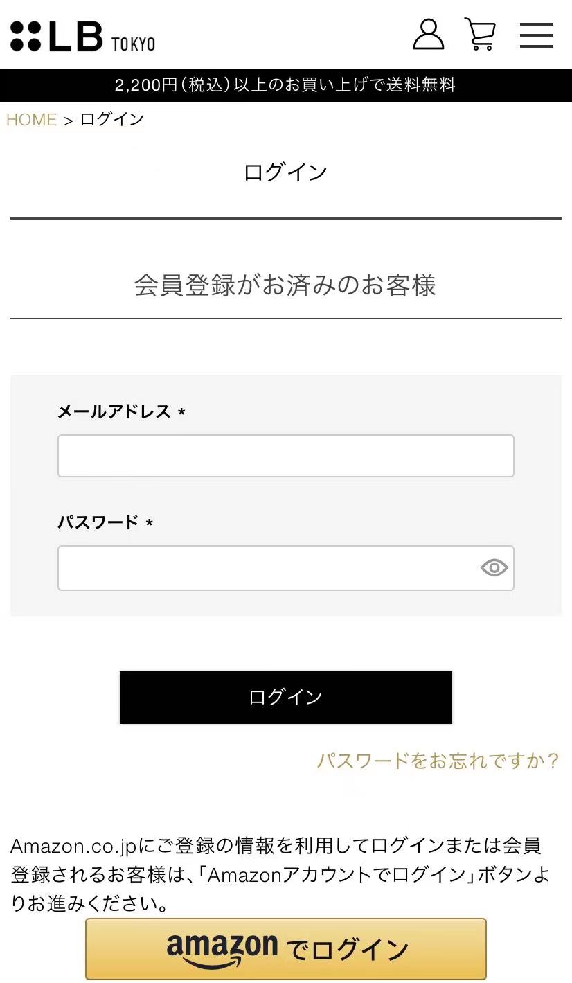Select the cart icon next to the menu
Viewport: 572px width, 983px height.
pos(481,35)
